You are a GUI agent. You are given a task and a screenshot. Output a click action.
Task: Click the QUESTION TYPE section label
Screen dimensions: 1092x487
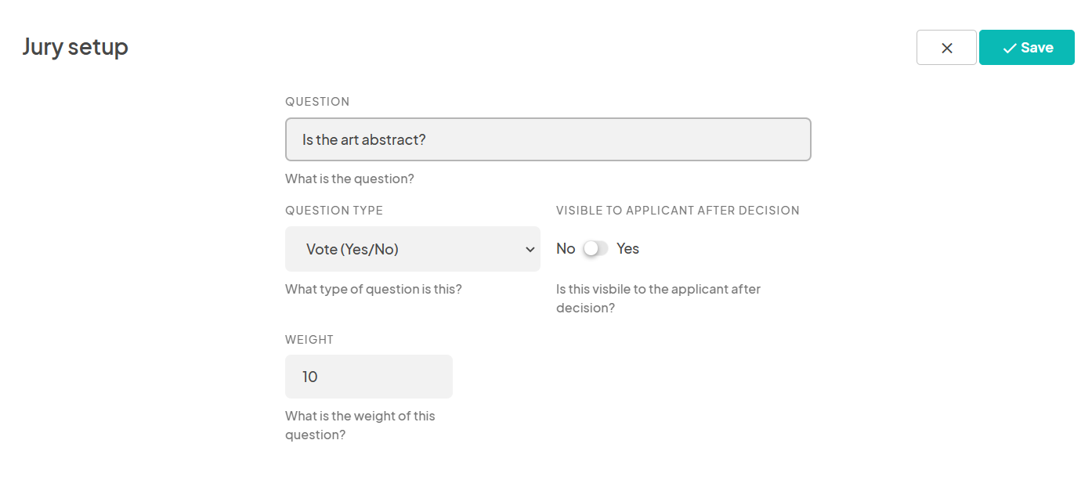pyautogui.click(x=334, y=210)
